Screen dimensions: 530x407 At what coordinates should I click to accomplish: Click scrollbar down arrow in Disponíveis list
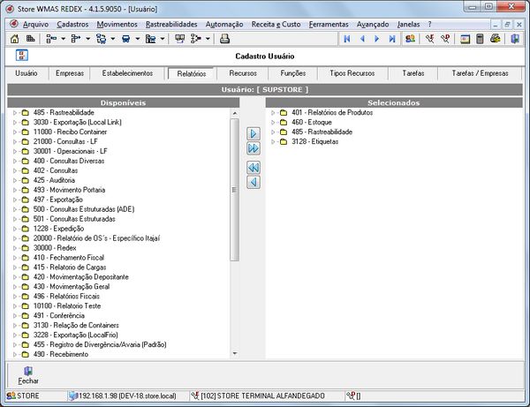[235, 354]
